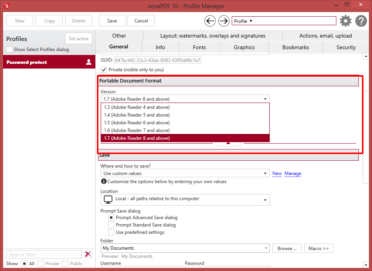Screen dimensions: 372x271
Task: Select the General tab
Action: click(x=119, y=47)
